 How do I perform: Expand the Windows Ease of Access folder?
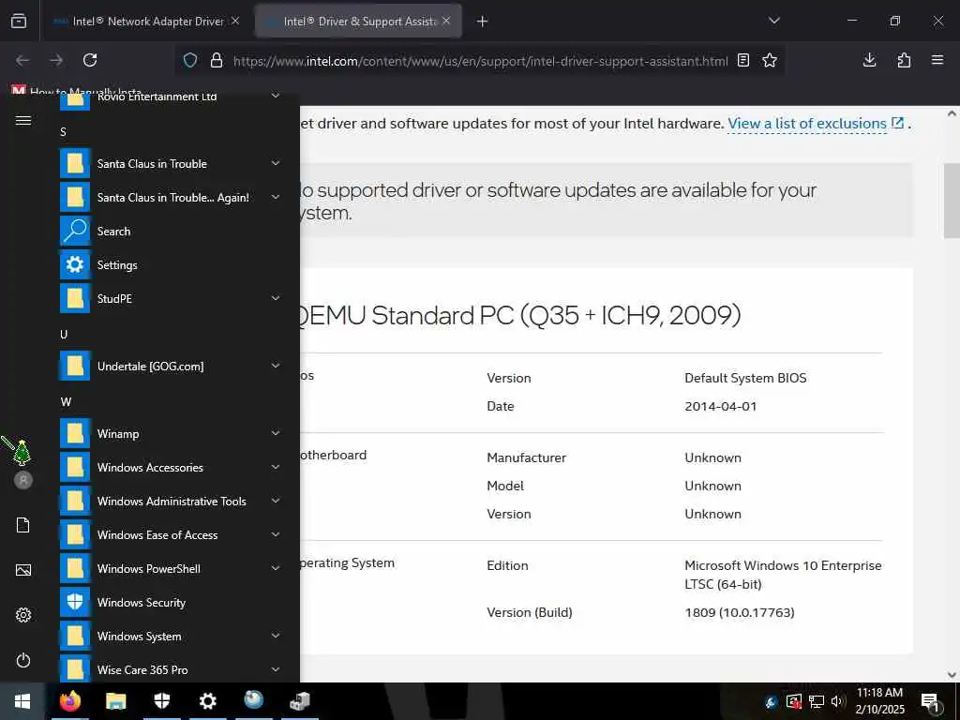tap(276, 534)
